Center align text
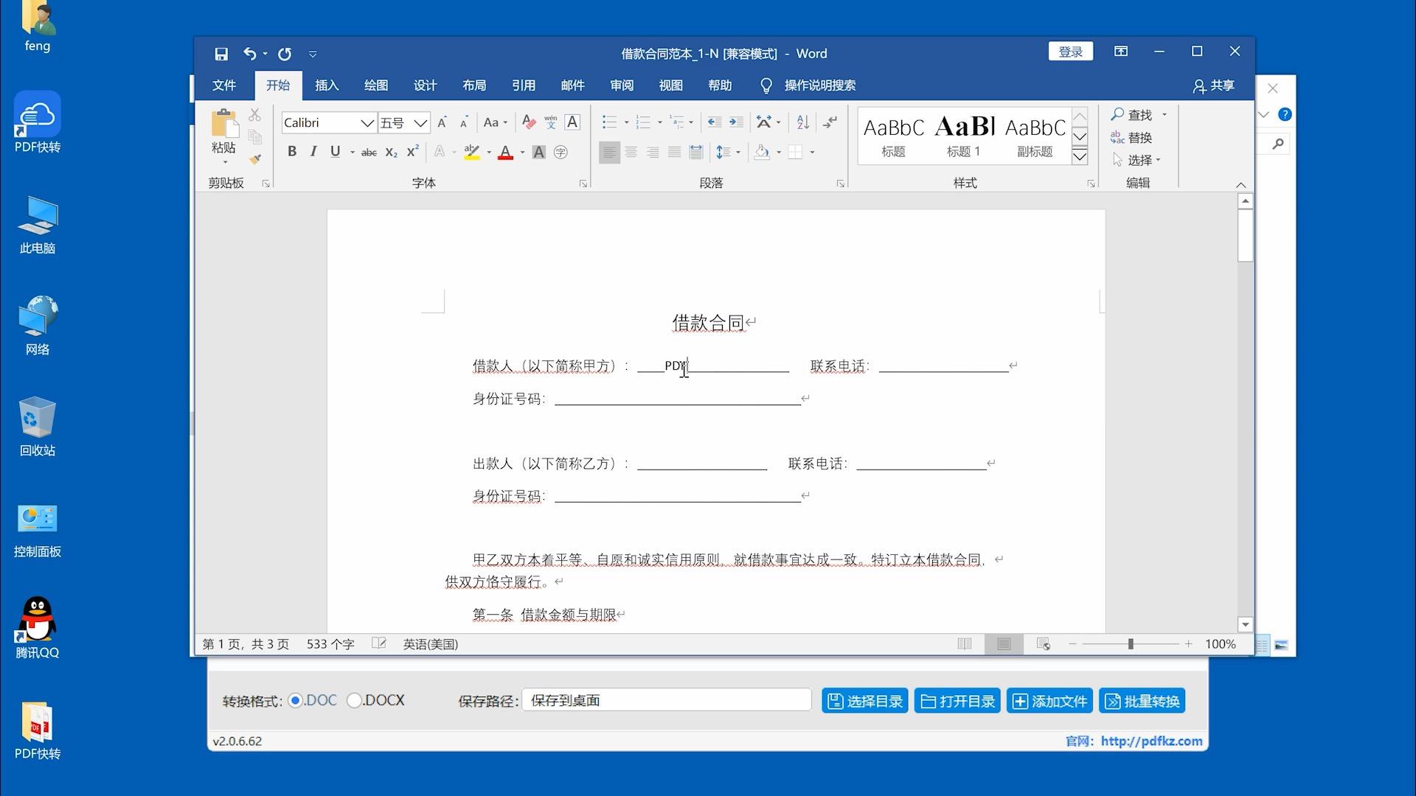This screenshot has height=796, width=1416. [631, 153]
